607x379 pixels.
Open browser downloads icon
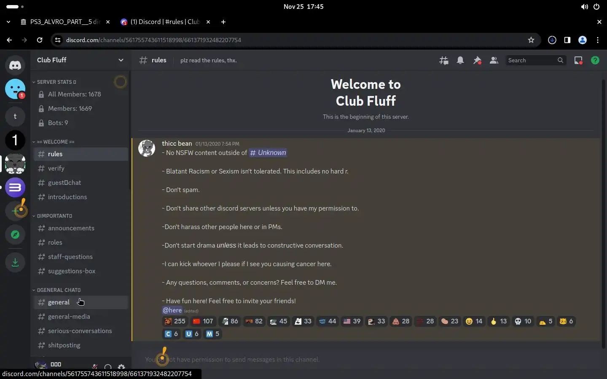coord(552,40)
